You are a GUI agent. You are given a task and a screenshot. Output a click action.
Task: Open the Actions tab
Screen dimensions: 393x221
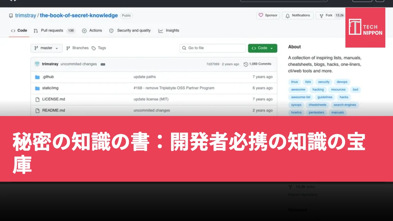click(x=92, y=30)
